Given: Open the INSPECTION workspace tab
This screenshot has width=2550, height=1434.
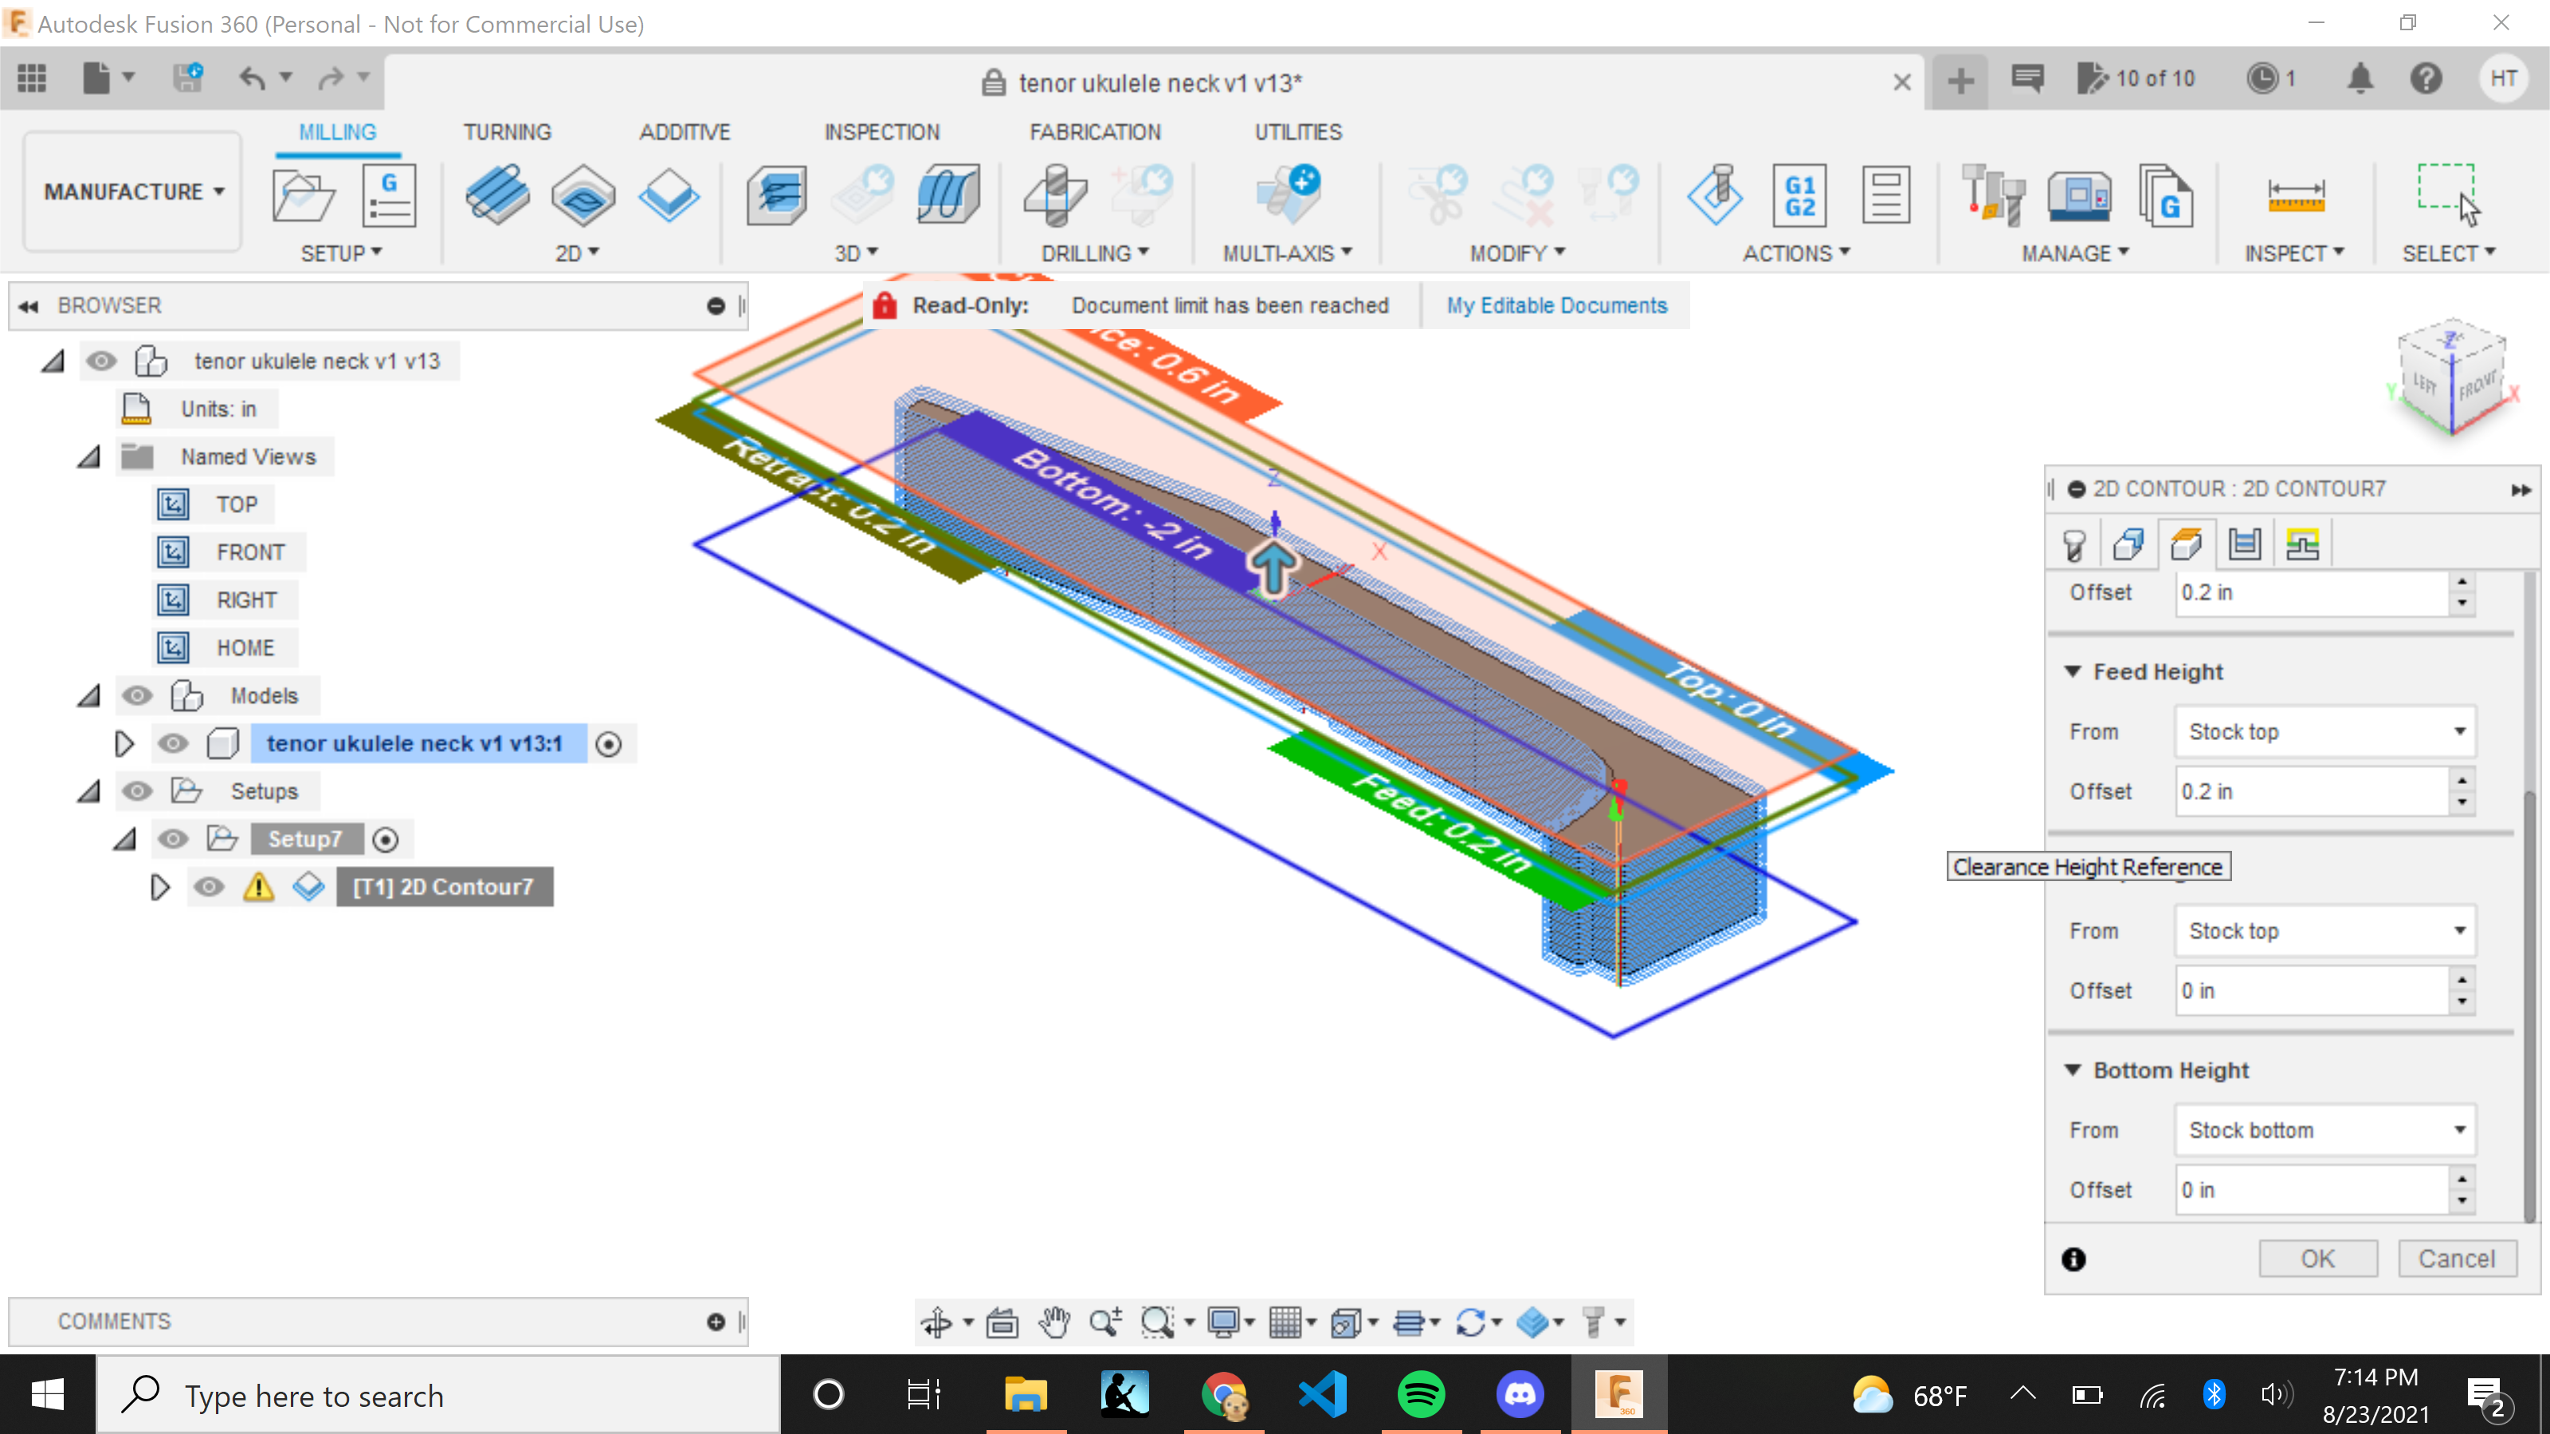Looking at the screenshot, I should (x=882, y=131).
